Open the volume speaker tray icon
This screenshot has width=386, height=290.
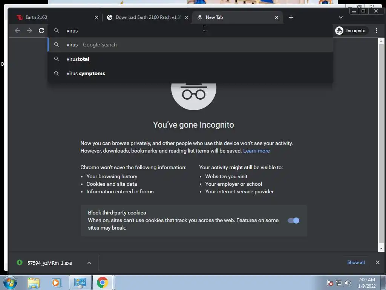[348, 283]
